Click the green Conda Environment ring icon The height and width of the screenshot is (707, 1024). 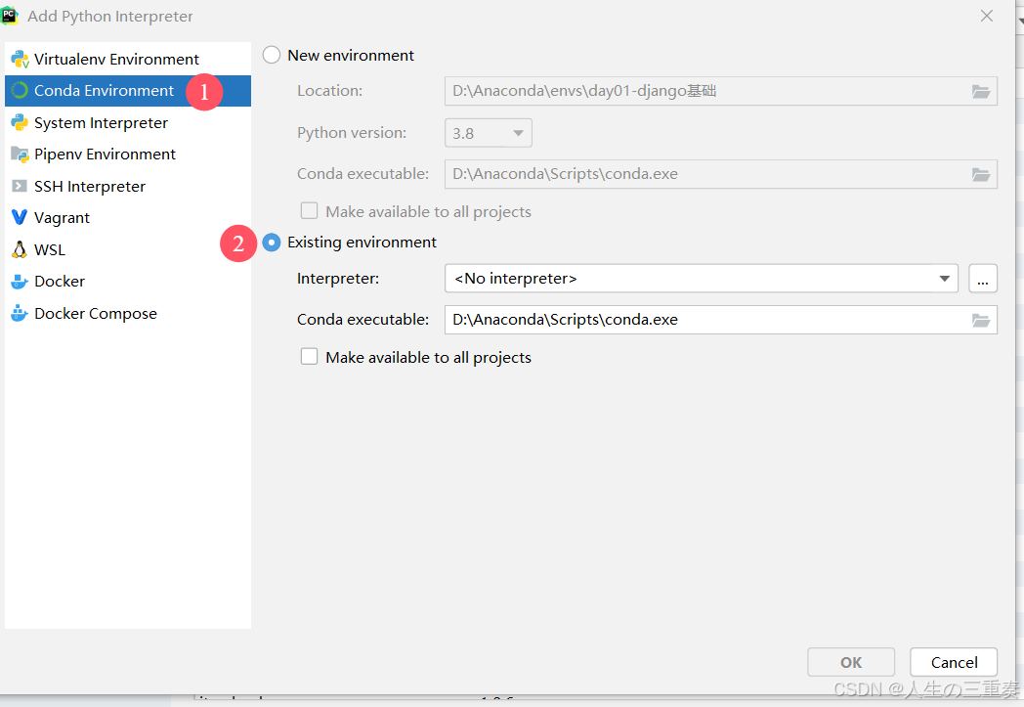[x=20, y=90]
